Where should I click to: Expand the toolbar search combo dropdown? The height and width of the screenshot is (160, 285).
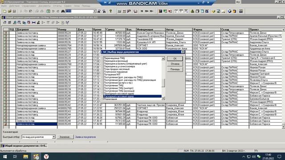tap(94, 11)
